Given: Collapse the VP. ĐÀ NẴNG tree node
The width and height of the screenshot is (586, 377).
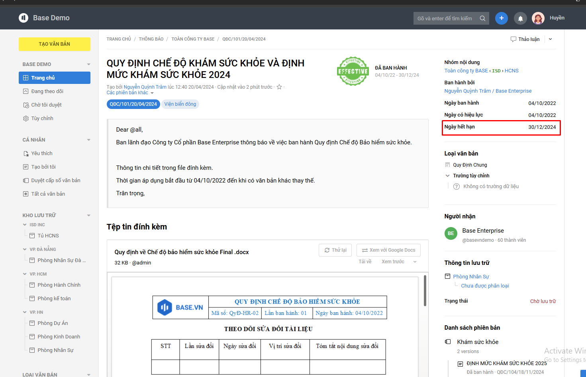Looking at the screenshot, I should click(x=25, y=250).
